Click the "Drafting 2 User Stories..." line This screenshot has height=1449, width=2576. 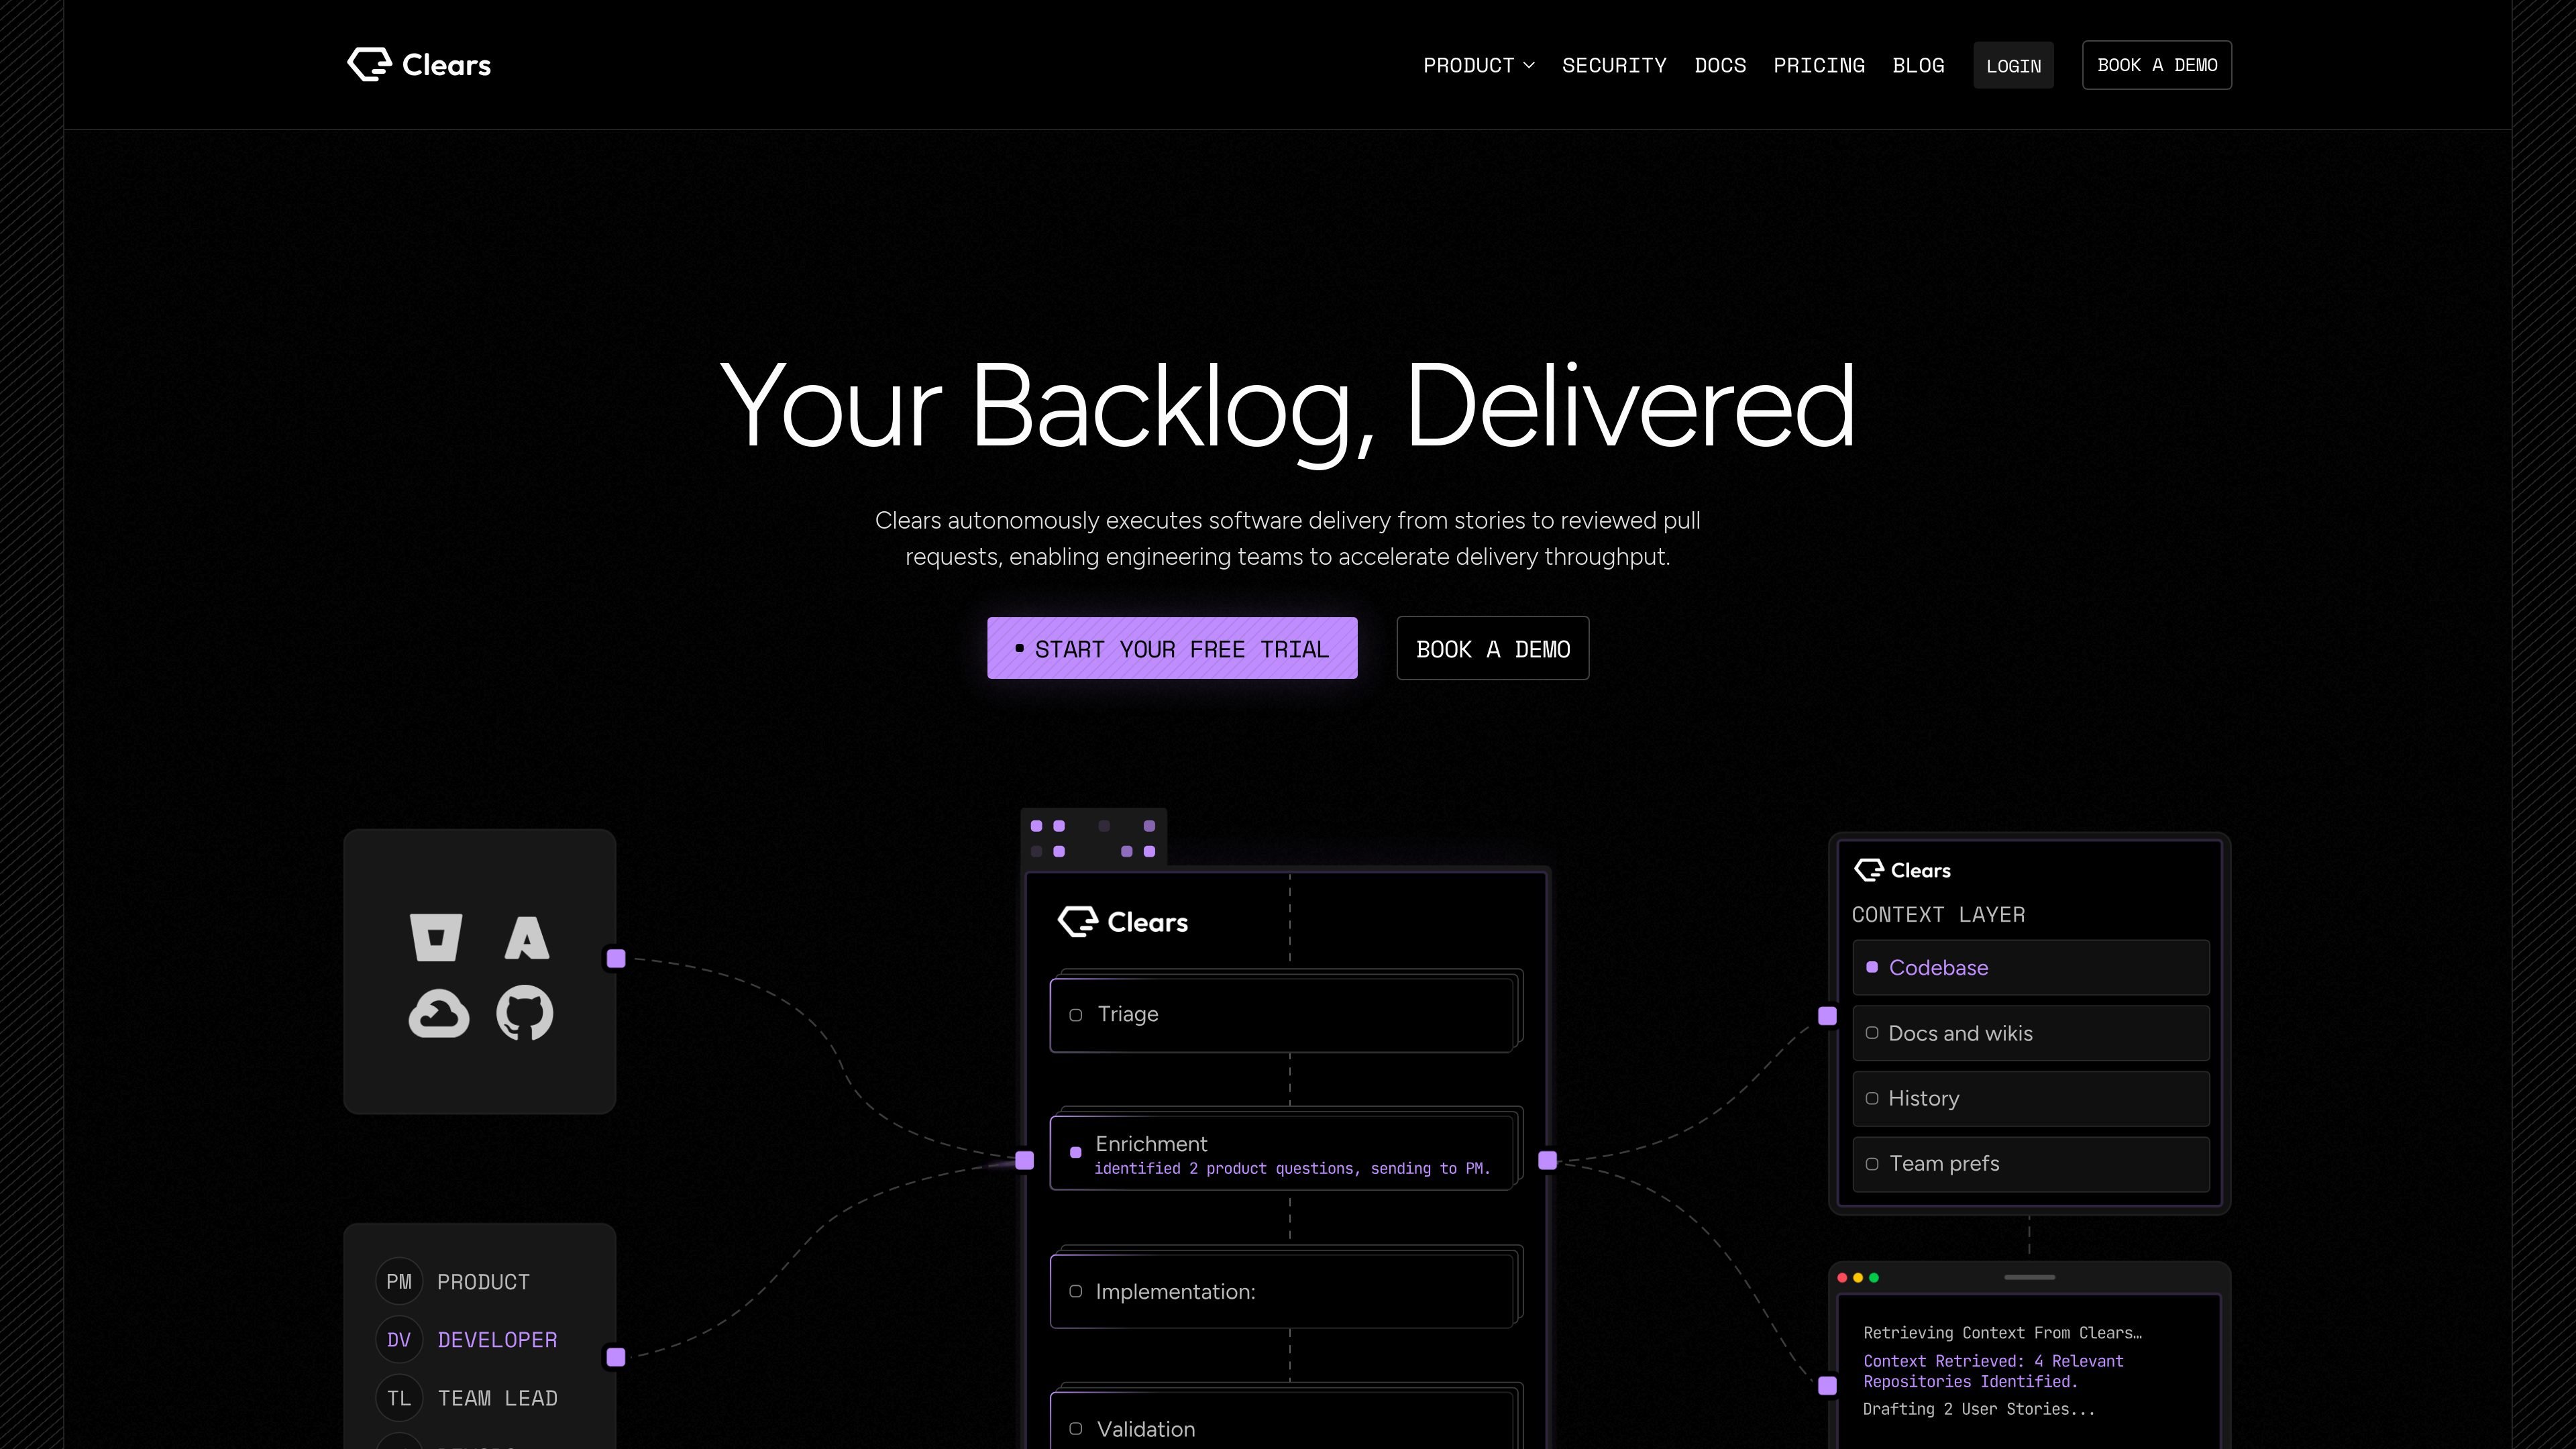[x=1978, y=1409]
